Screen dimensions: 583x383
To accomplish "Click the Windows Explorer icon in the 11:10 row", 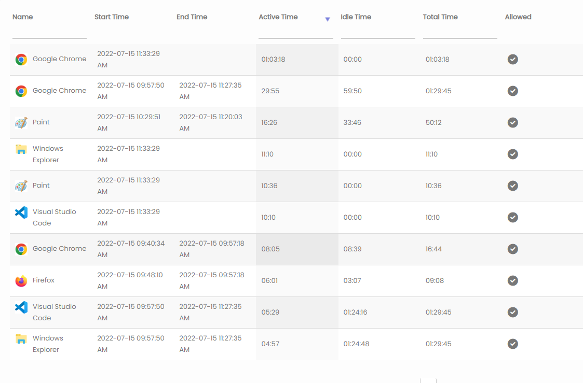I will pyautogui.click(x=21, y=150).
